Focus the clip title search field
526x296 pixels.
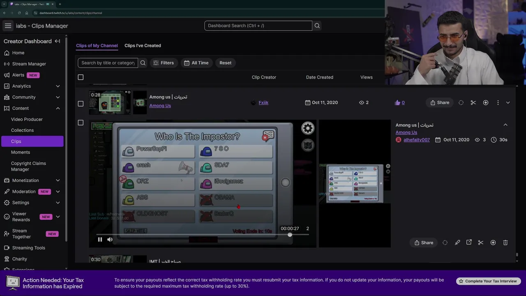108,63
